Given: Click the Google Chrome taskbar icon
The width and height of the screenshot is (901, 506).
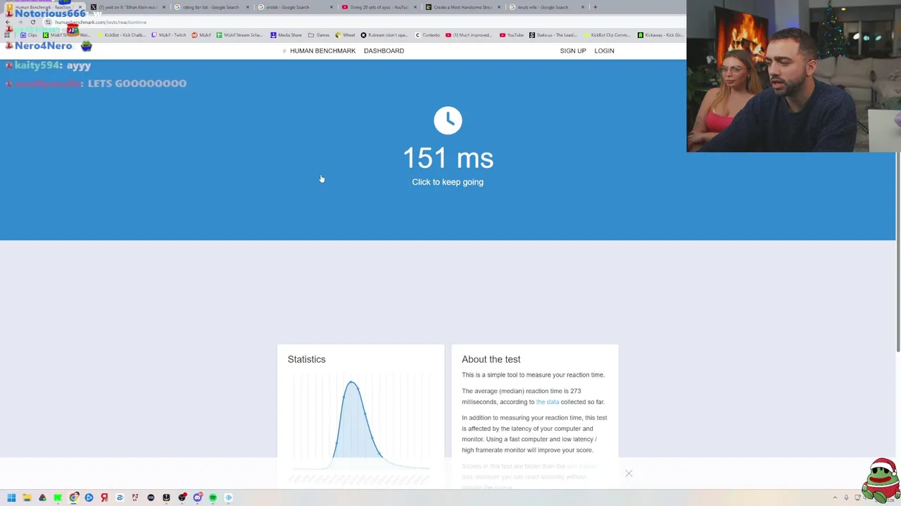Looking at the screenshot, I should pyautogui.click(x=73, y=498).
